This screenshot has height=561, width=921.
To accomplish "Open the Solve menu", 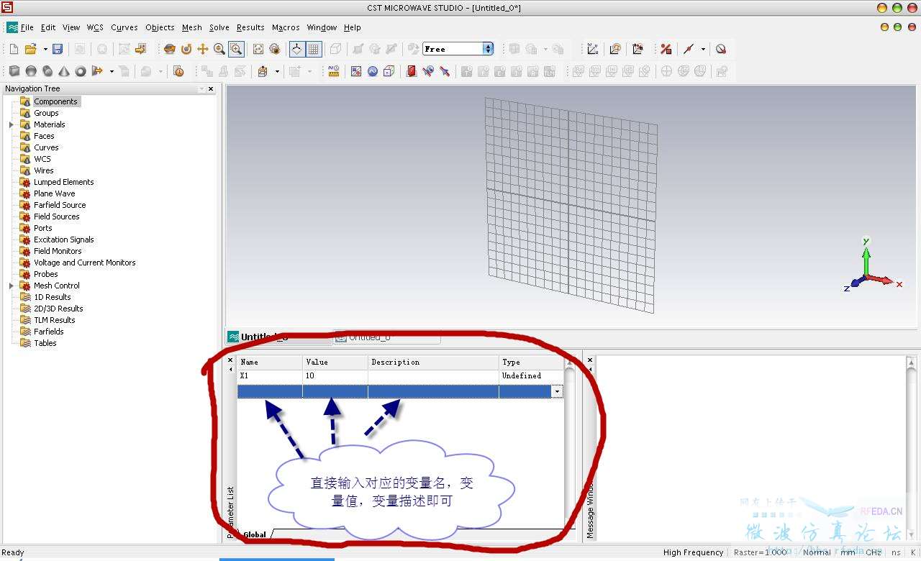I will tap(219, 27).
